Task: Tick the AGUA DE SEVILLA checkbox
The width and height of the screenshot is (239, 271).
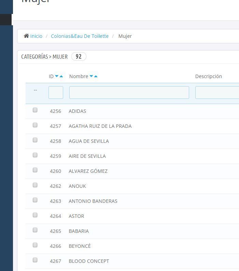Action: [x=35, y=140]
